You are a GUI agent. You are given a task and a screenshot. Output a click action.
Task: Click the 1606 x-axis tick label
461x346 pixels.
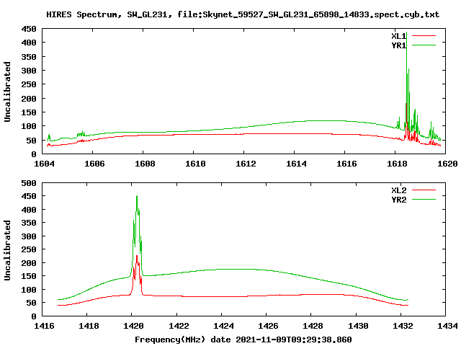94,164
